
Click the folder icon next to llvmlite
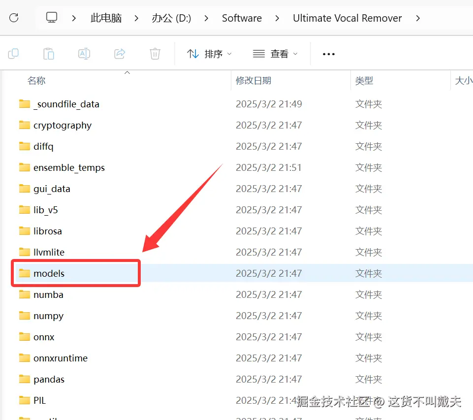click(25, 252)
